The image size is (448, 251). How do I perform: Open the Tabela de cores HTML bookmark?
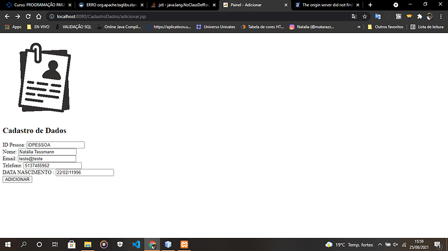(x=262, y=27)
